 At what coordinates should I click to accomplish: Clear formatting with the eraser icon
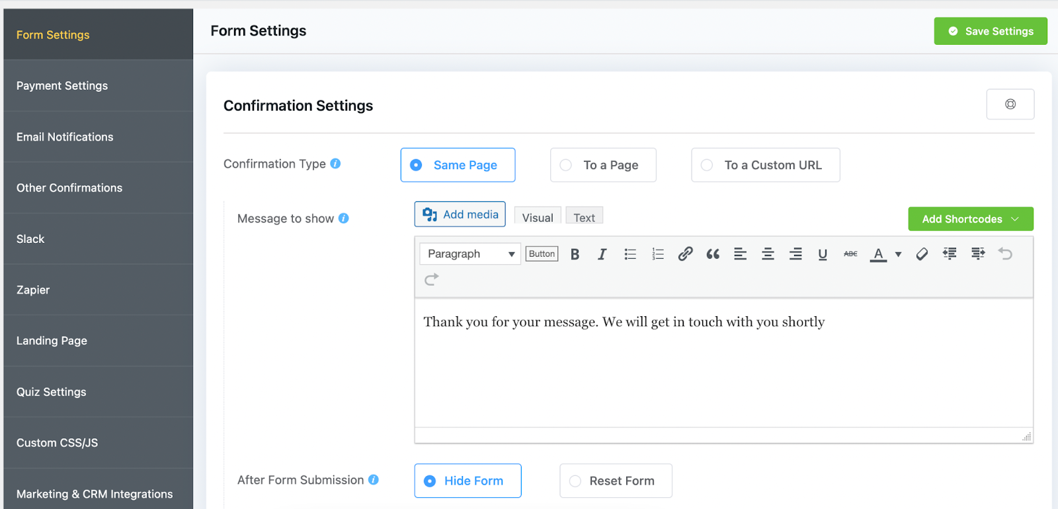[x=922, y=254]
